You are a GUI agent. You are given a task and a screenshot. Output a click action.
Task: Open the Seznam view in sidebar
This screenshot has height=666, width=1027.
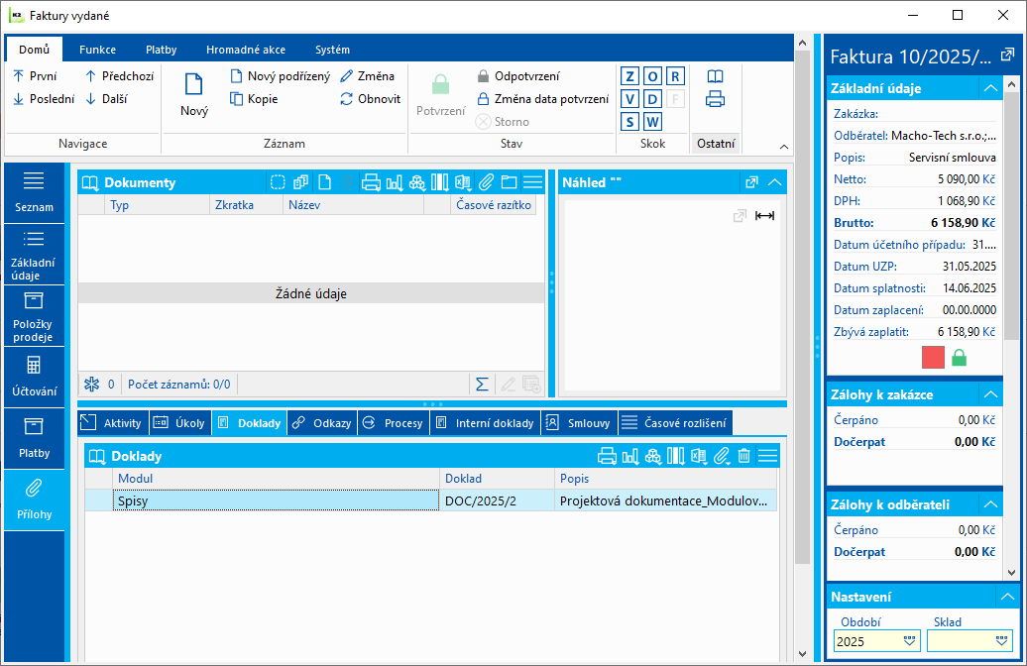tap(34, 192)
